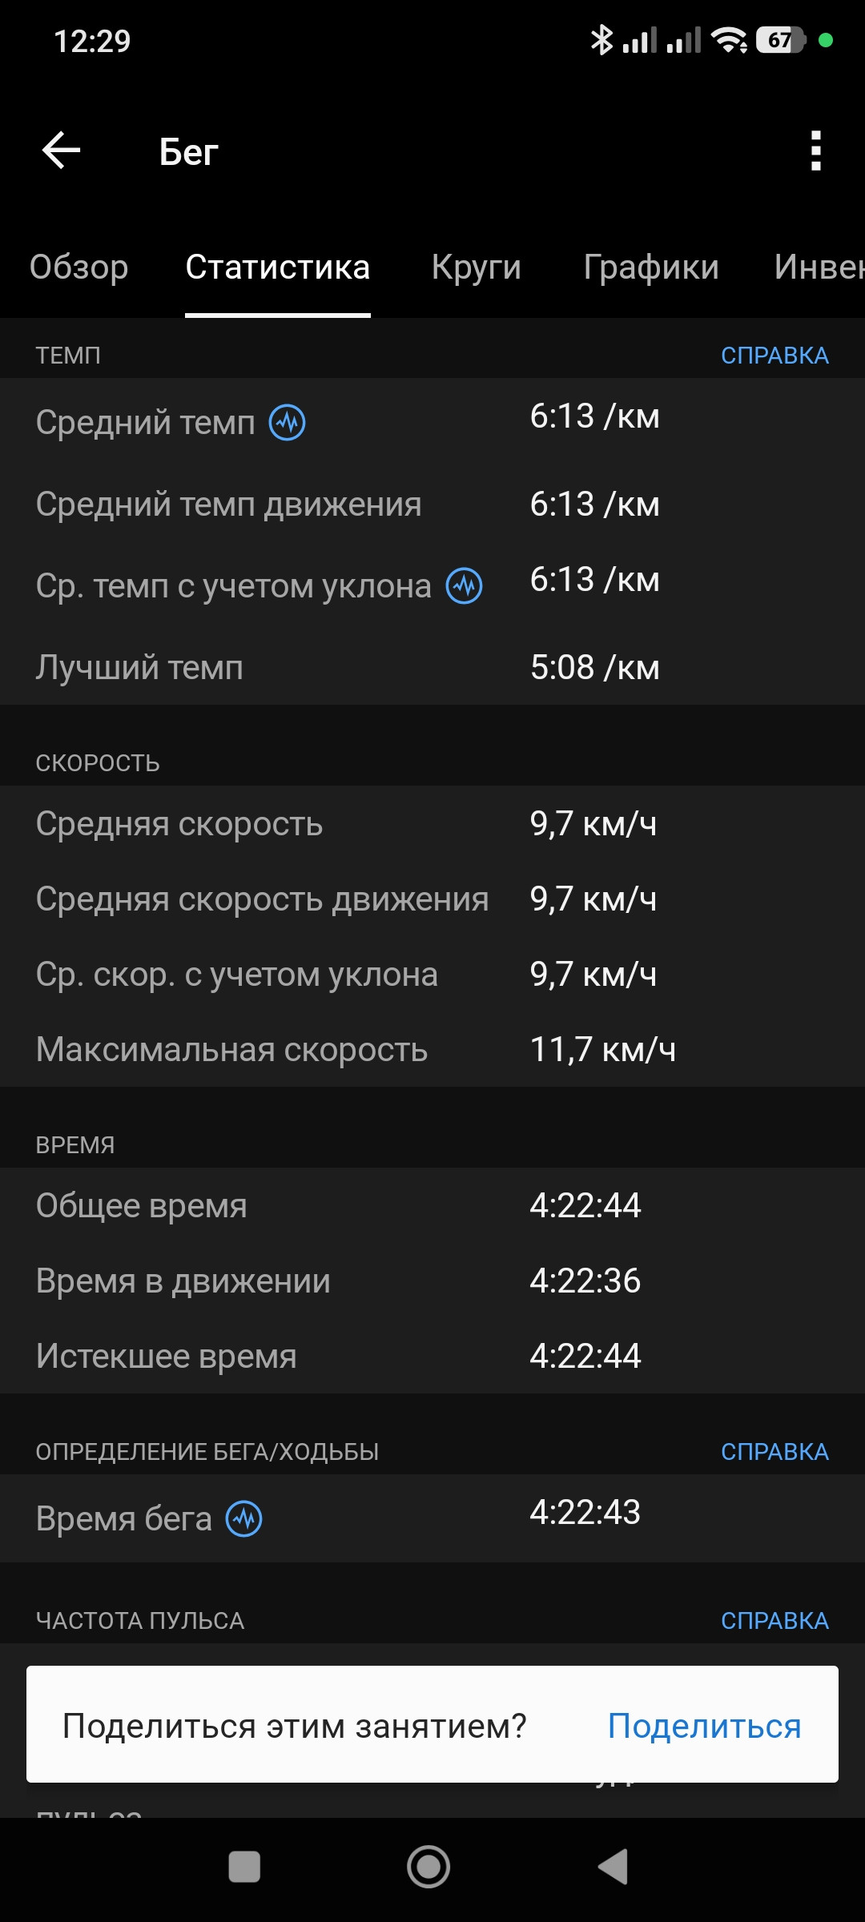Viewport: 865px width, 1922px height.
Task: Open СПРАВКА in ЧАСТОТА ПУЛЬСА section
Action: point(774,1620)
